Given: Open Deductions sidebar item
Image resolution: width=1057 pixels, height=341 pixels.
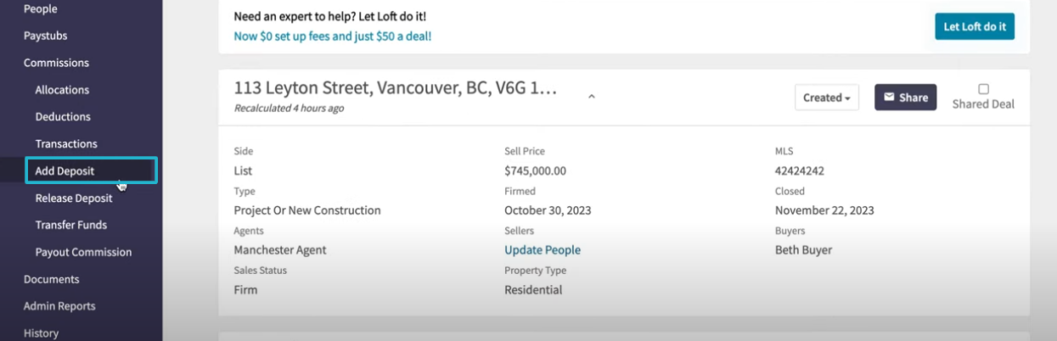Looking at the screenshot, I should coord(63,116).
